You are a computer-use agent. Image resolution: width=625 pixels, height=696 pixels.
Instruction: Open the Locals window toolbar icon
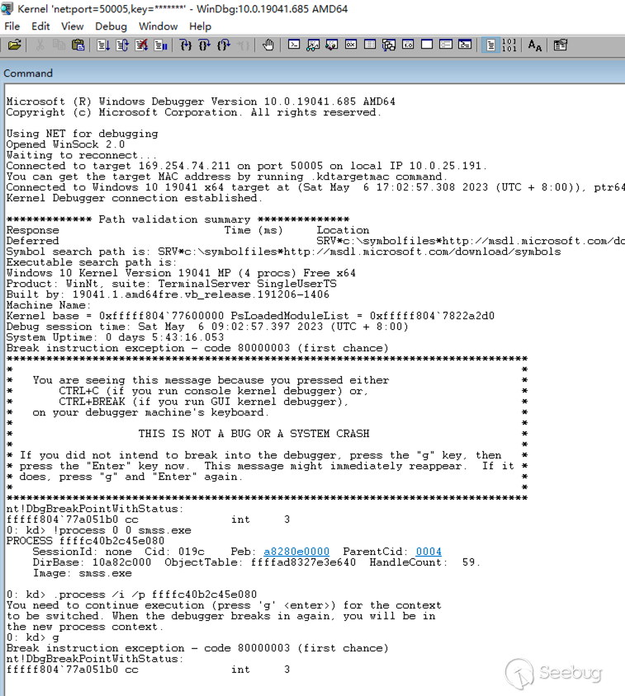pyautogui.click(x=332, y=45)
